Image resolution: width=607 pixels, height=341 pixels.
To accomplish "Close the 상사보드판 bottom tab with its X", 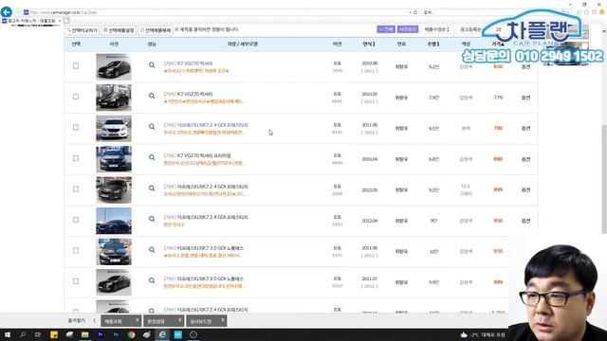I will 222,320.
